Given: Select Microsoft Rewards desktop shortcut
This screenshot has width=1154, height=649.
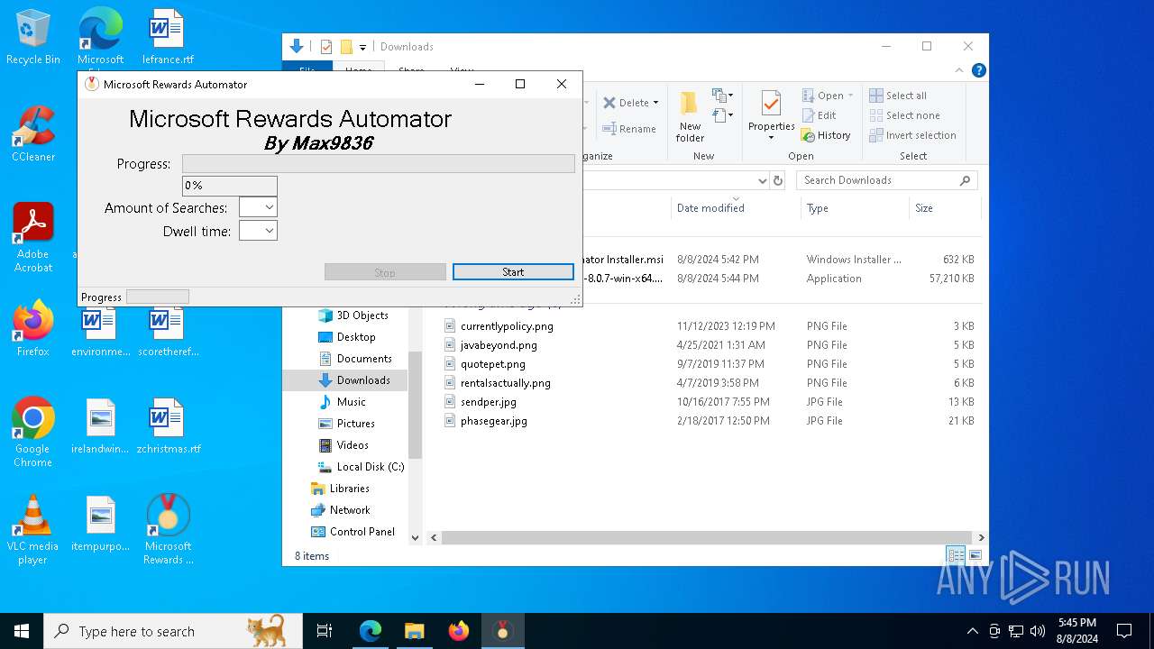Looking at the screenshot, I should pos(169,530).
